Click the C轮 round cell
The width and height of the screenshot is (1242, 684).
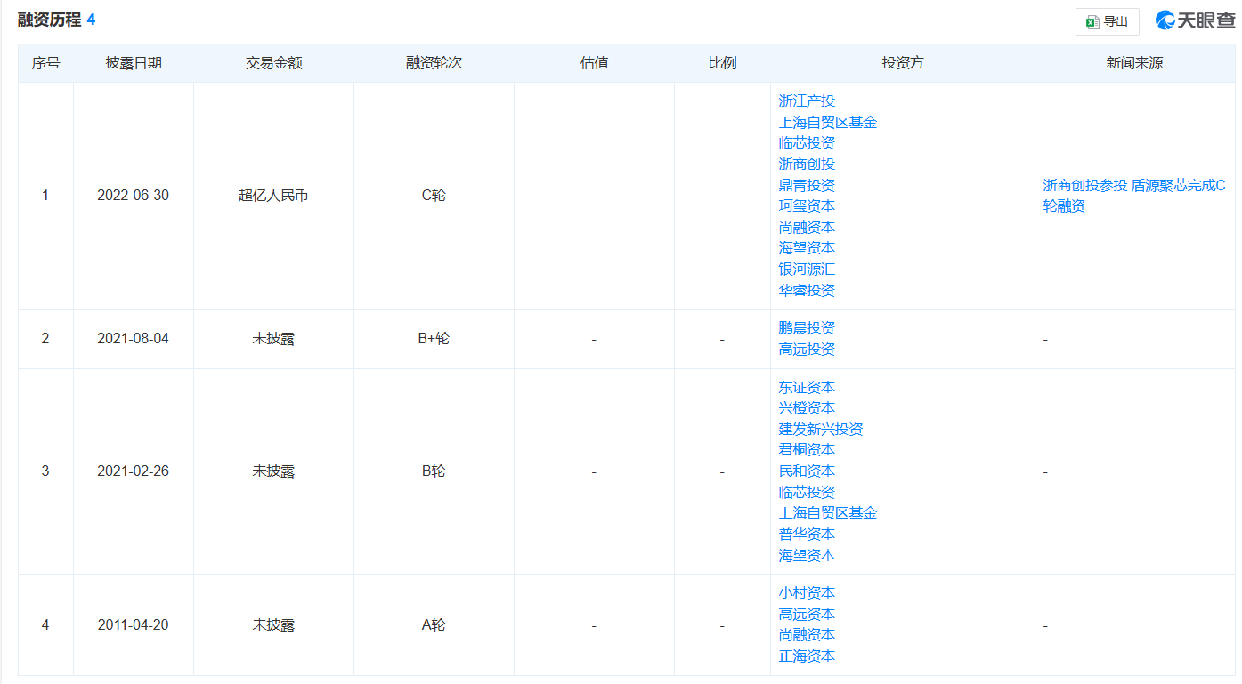[434, 196]
